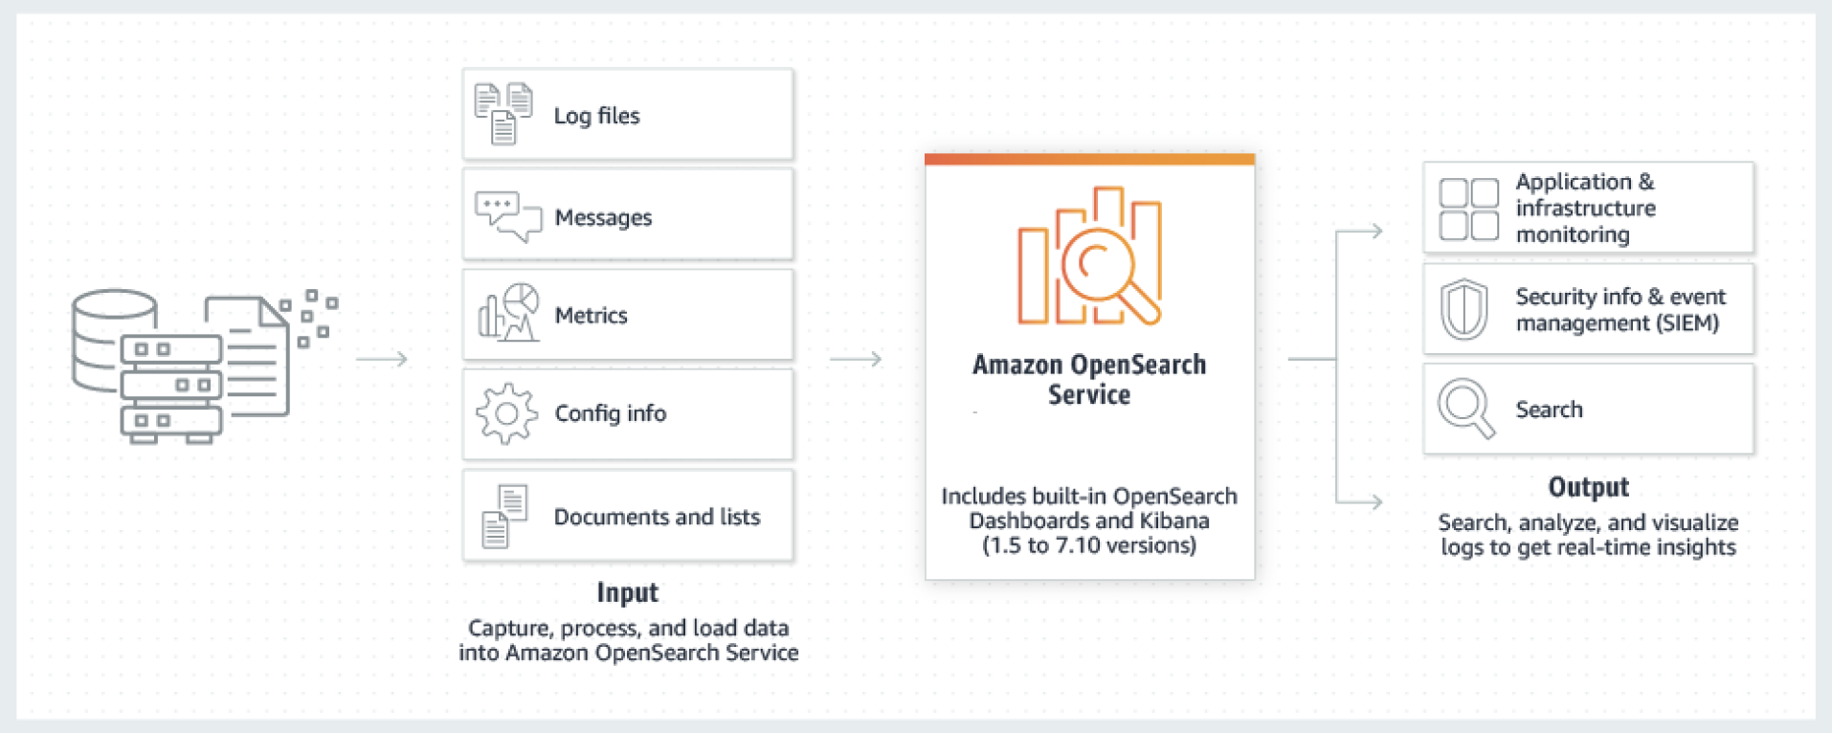Click the Metrics text label
1832x733 pixels.
591,316
